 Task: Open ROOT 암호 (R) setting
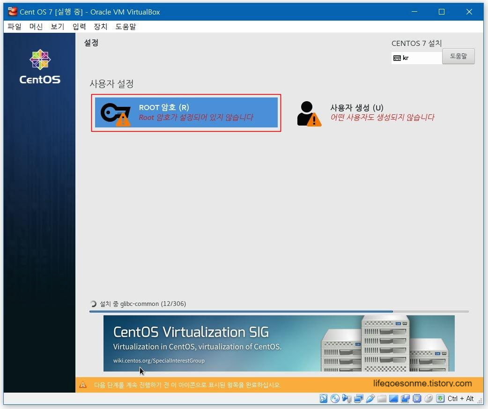[x=186, y=112]
